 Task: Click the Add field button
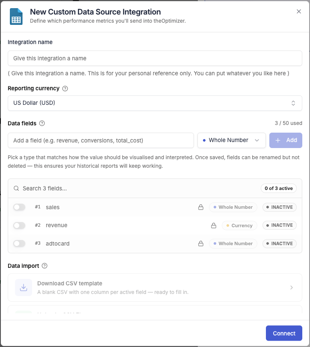pos(286,140)
